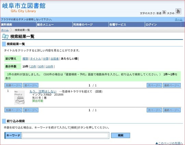Show 25件 per page
Image resolution: width=185 pixels, height=145 pixels.
click(x=33, y=67)
